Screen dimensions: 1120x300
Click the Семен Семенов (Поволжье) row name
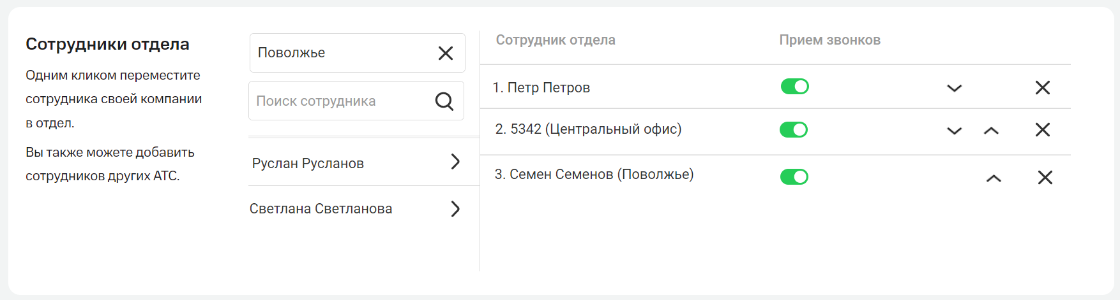594,175
